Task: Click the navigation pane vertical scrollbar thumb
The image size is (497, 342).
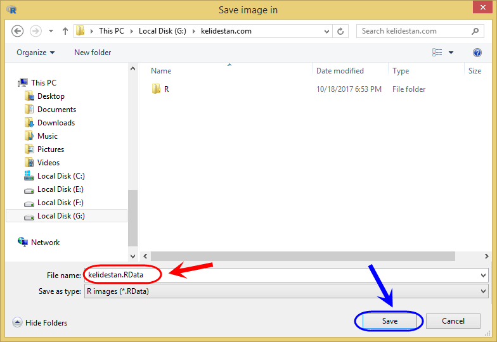Action: tap(133, 218)
